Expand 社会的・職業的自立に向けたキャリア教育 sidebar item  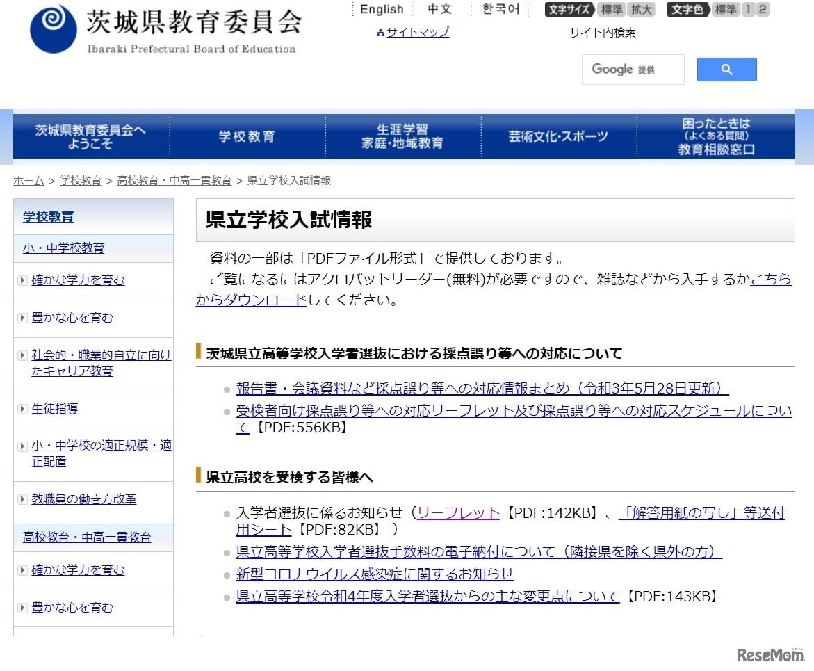pos(22,355)
